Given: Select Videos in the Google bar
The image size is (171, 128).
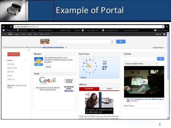Looking at the screenshot, I should point(24,34).
